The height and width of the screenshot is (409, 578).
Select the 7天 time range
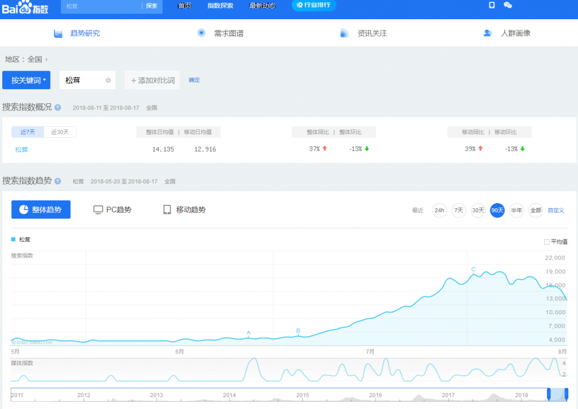pos(458,210)
